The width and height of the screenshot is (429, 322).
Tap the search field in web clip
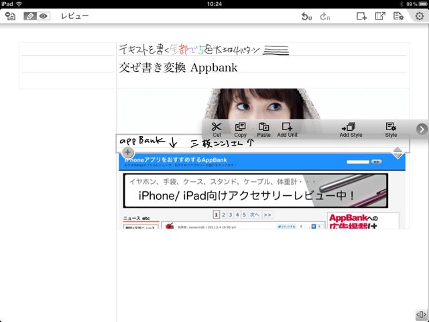coord(358,162)
